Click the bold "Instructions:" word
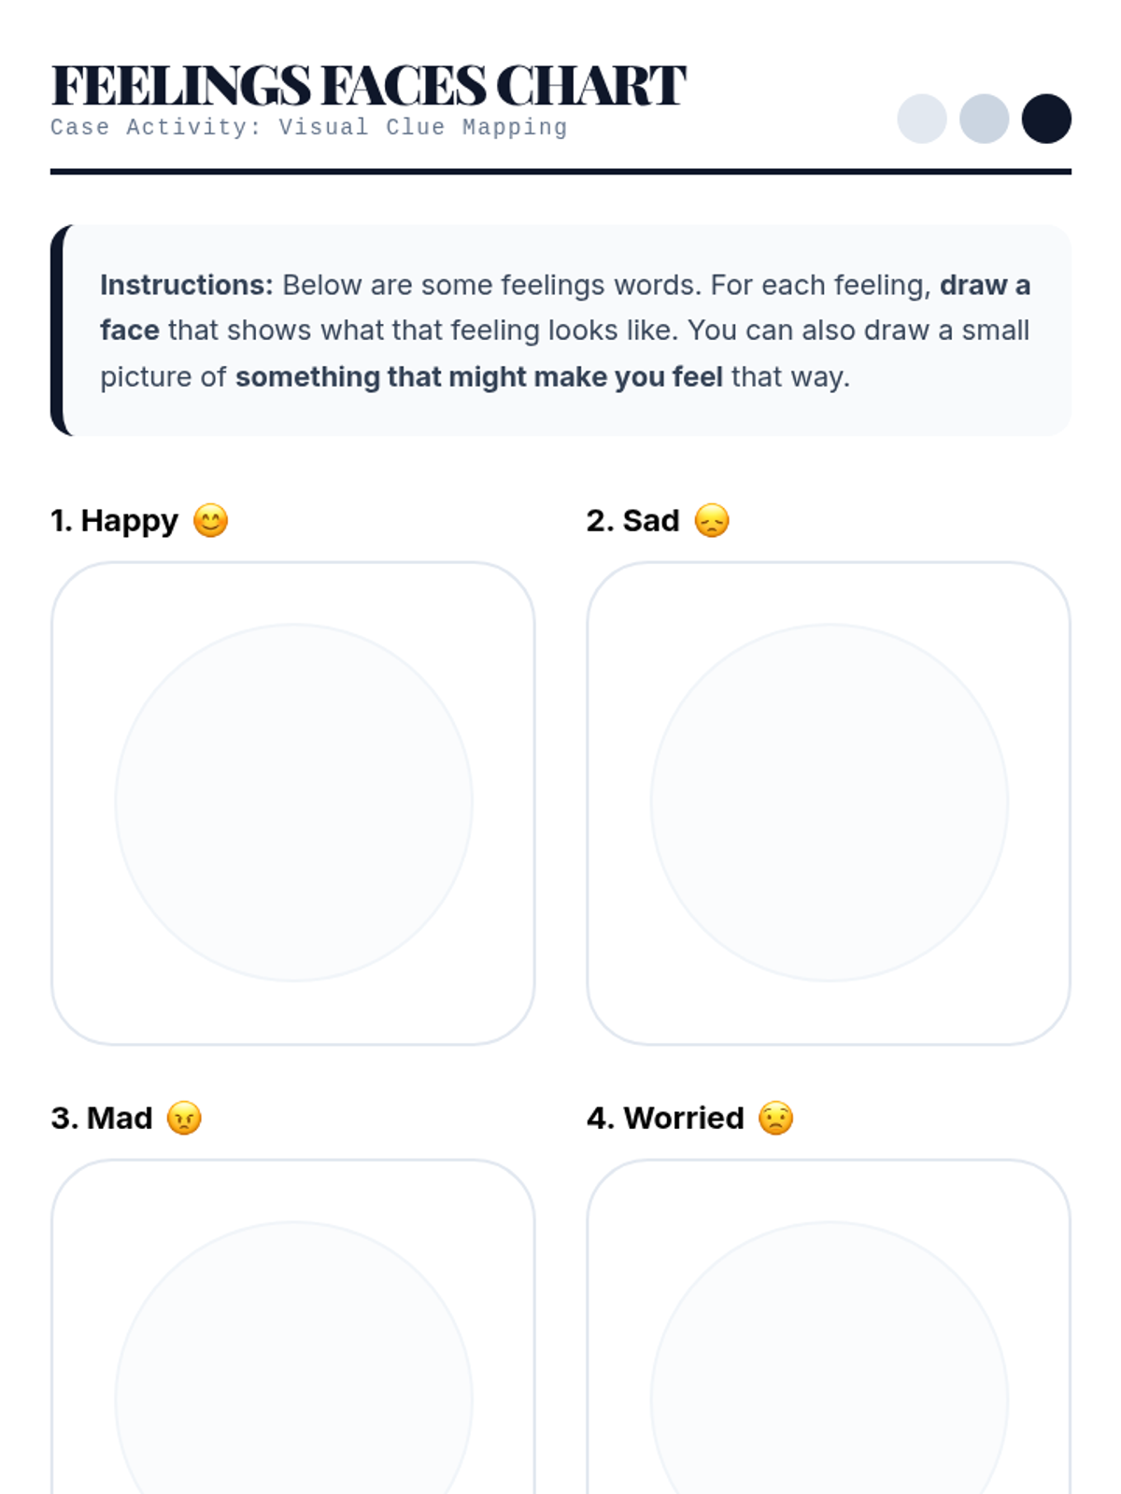The height and width of the screenshot is (1494, 1121). pos(186,285)
